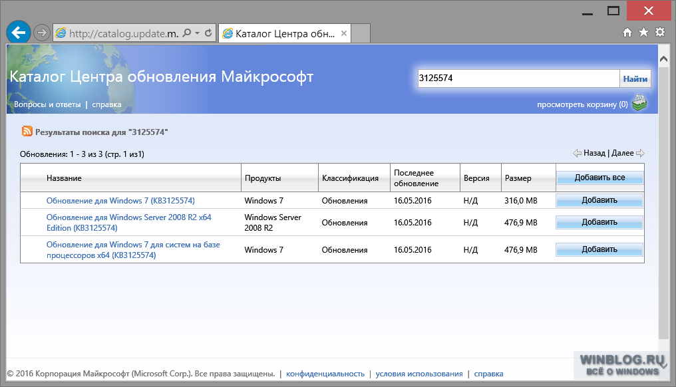Close the Internet Explorer window

coord(649,11)
